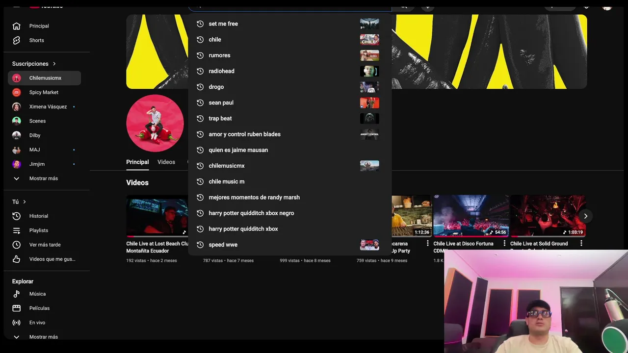Open Historial watch history
The image size is (628, 353).
(x=44, y=216)
